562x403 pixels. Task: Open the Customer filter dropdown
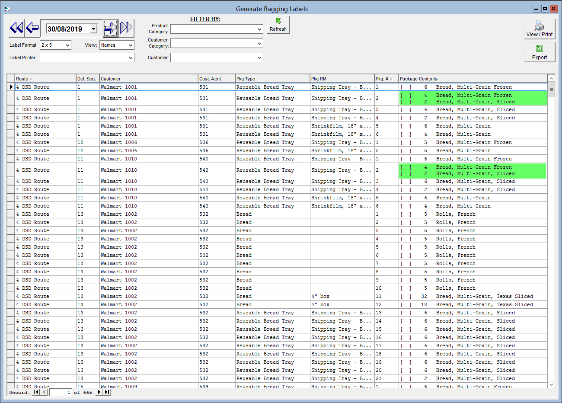259,58
